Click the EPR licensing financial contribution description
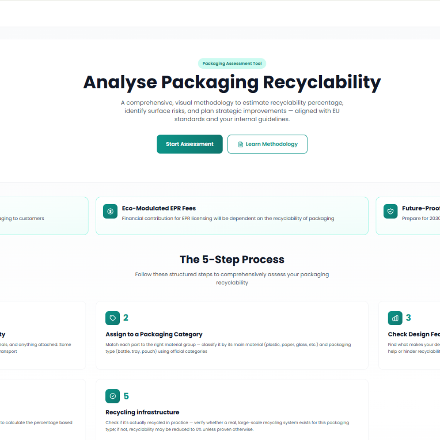The width and height of the screenshot is (440, 440). point(228,218)
